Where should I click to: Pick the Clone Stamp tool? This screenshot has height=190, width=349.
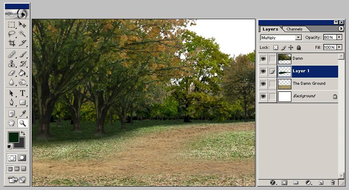point(12,63)
